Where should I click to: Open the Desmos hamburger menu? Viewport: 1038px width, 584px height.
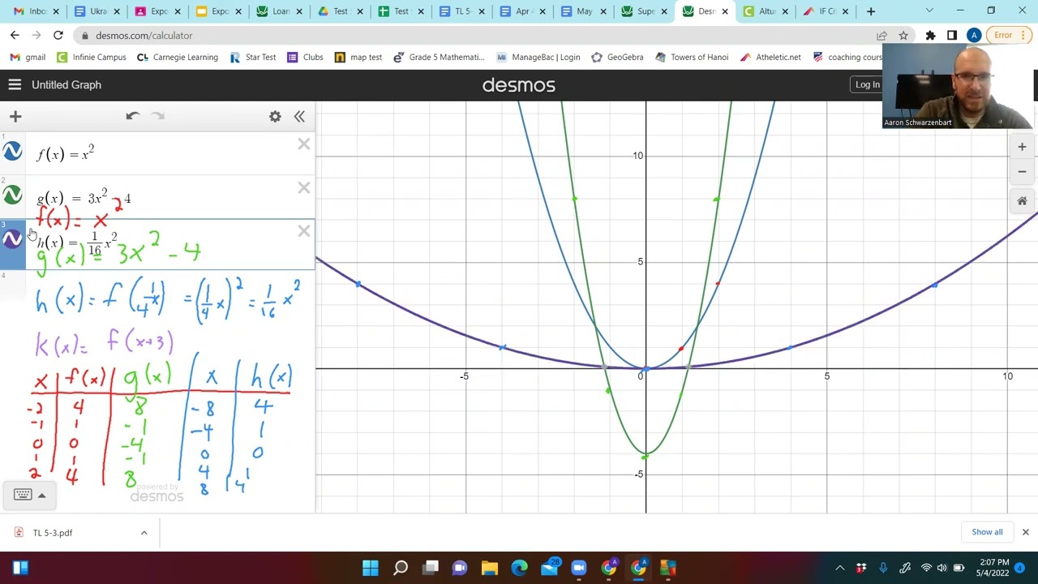15,84
